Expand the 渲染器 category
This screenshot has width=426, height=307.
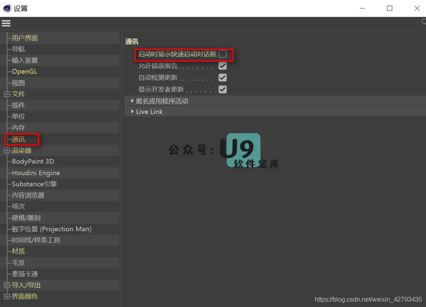tap(6, 150)
